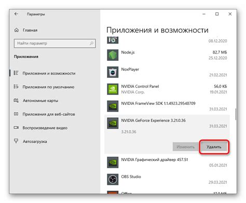Screen dimensions: 246x203
Task: Select Воспроизведение видео menu label
Action: coord(45,128)
